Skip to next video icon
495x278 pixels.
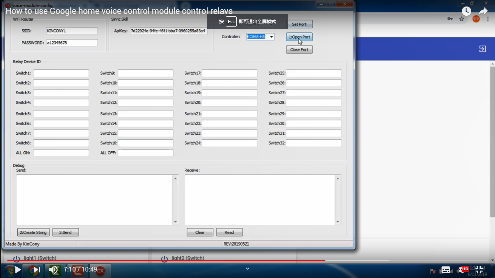point(37,270)
